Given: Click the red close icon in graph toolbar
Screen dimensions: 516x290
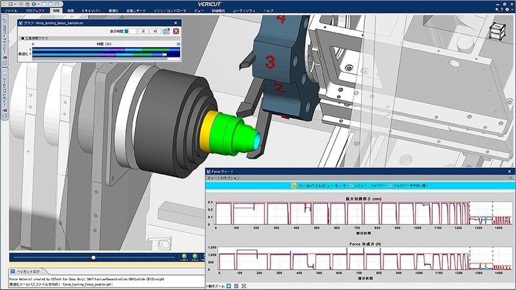Looking at the screenshot, I should [x=176, y=31].
